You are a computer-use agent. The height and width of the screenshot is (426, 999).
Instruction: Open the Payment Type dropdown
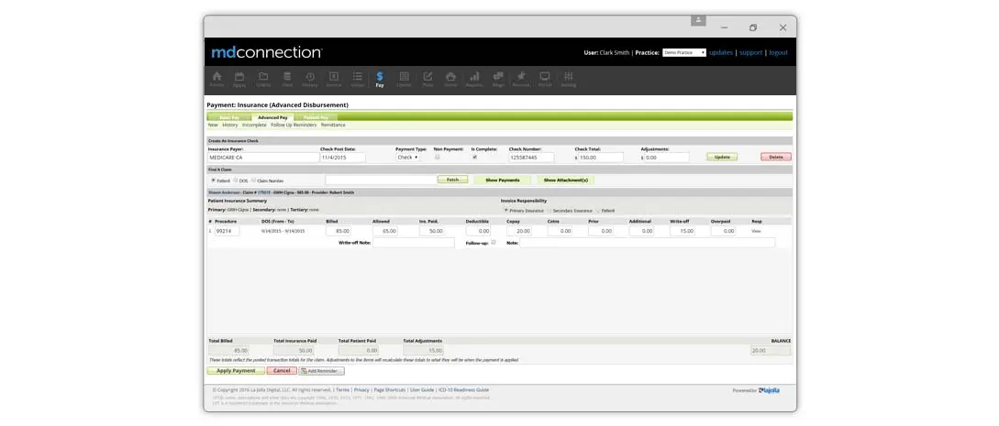coord(407,157)
